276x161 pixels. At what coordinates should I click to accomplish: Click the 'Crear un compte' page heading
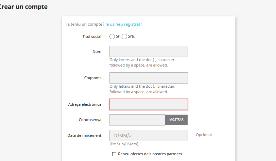[24, 7]
